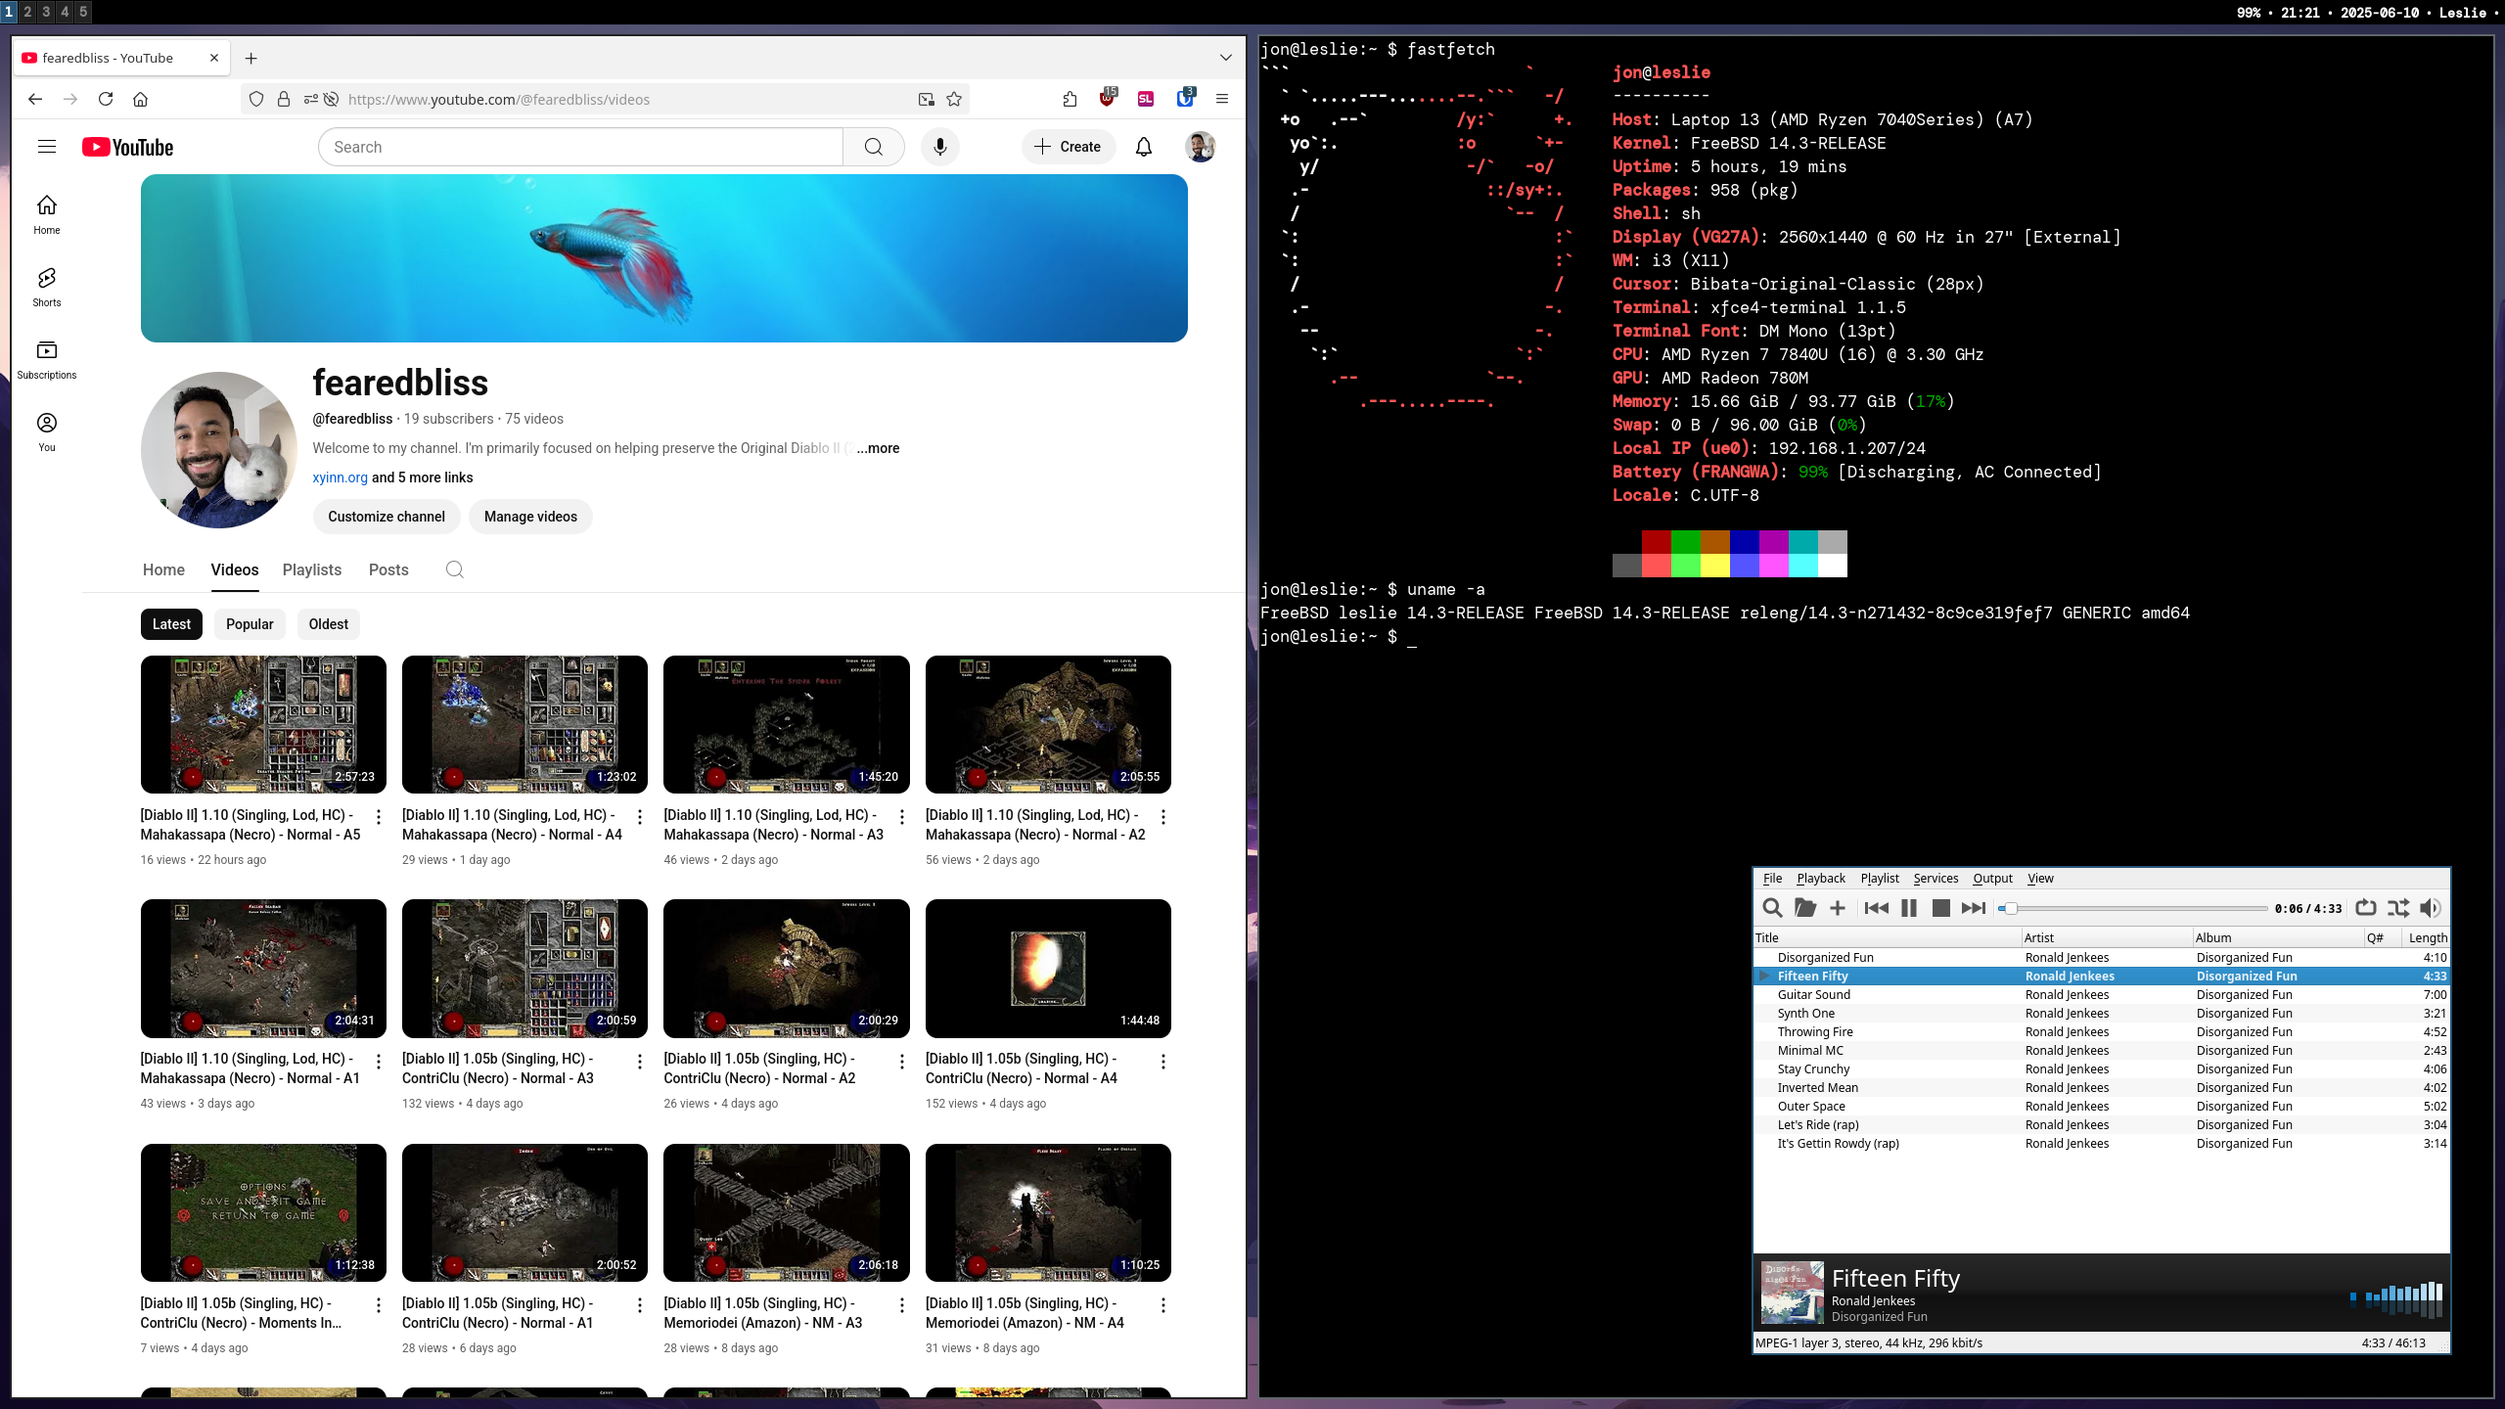Viewport: 2505px width, 1409px height.
Task: Open Firefox application menu
Action: (x=1222, y=99)
